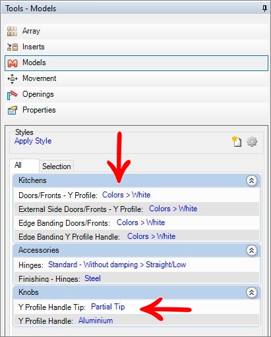
Task: Collapse the Knobs section
Action: 251,292
